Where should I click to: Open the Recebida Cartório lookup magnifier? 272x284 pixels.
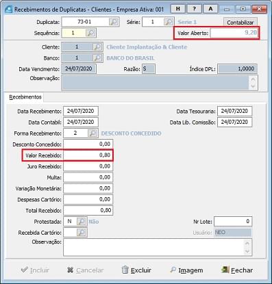pyautogui.click(x=82, y=233)
